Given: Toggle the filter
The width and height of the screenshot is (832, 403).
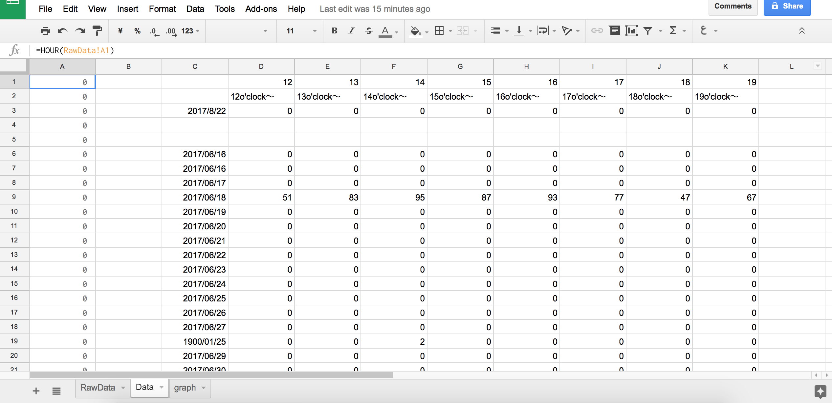Looking at the screenshot, I should (648, 31).
